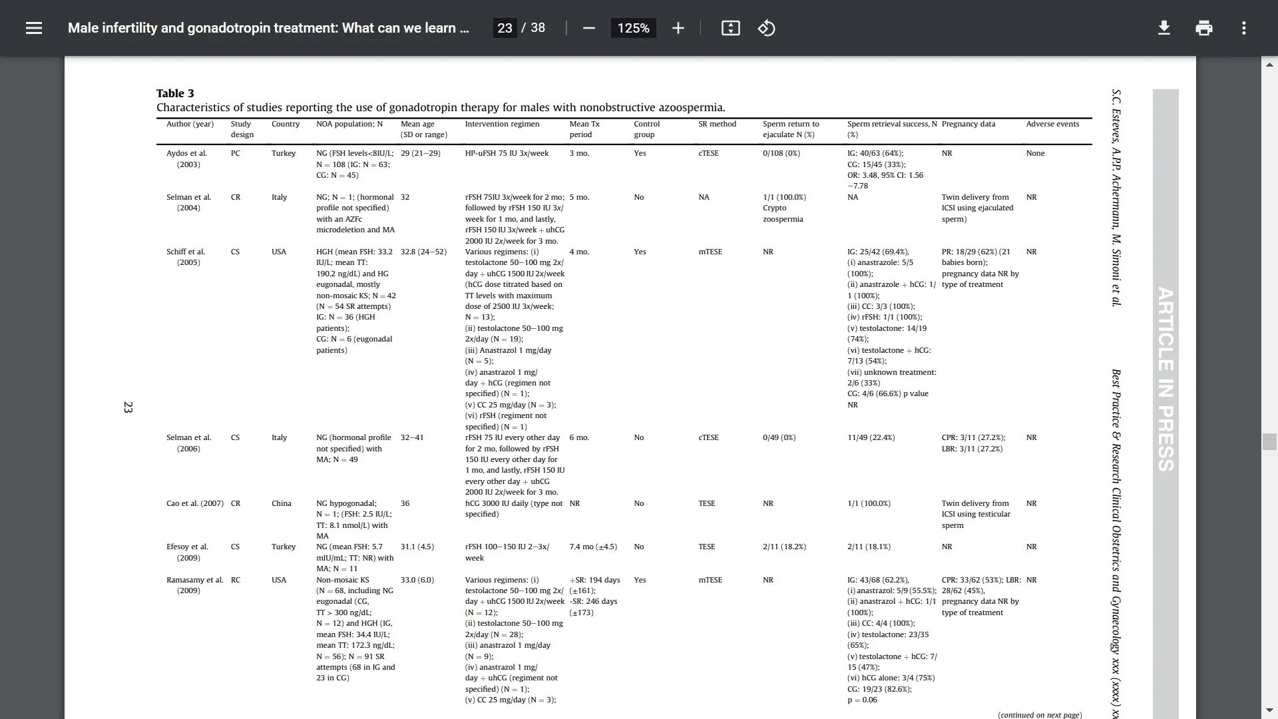Click 'Schiff et al. (2005)' author cell
1278x719 pixels.
(x=186, y=257)
